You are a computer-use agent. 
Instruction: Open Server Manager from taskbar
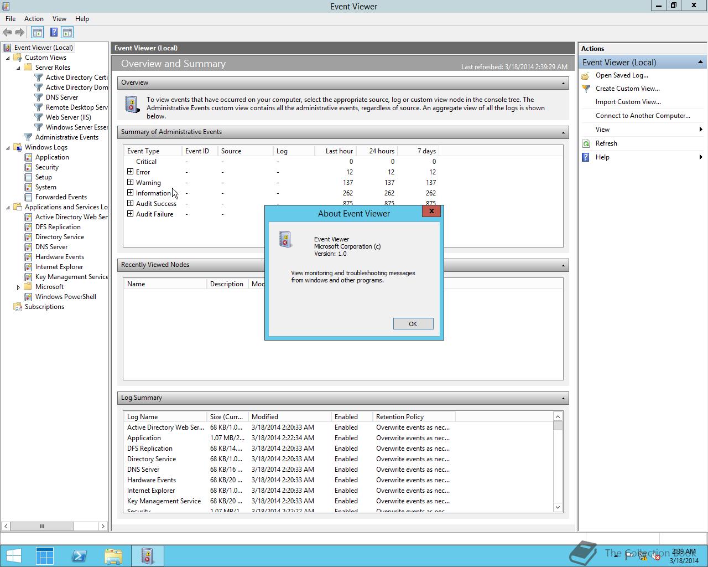tap(45, 556)
